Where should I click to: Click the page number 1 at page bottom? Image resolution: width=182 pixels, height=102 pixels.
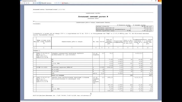91,94
